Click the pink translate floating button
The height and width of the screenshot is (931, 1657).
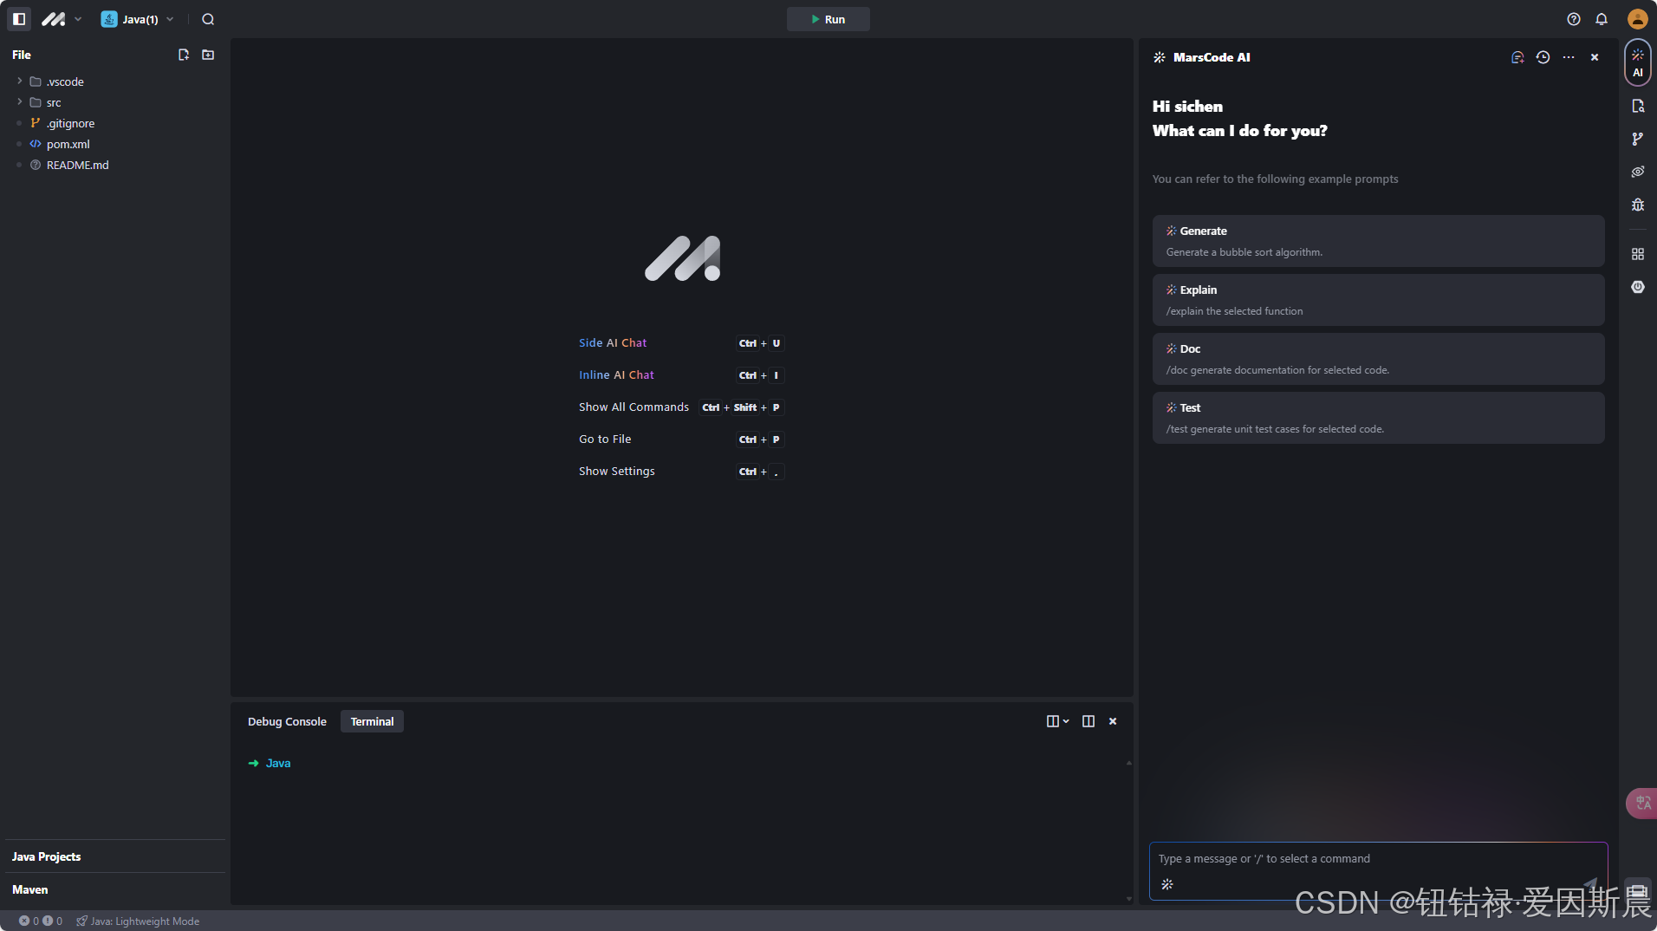[1641, 803]
